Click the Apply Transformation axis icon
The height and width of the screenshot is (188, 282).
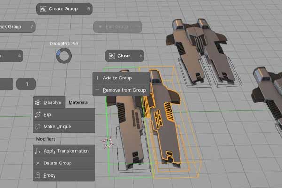click(38, 151)
